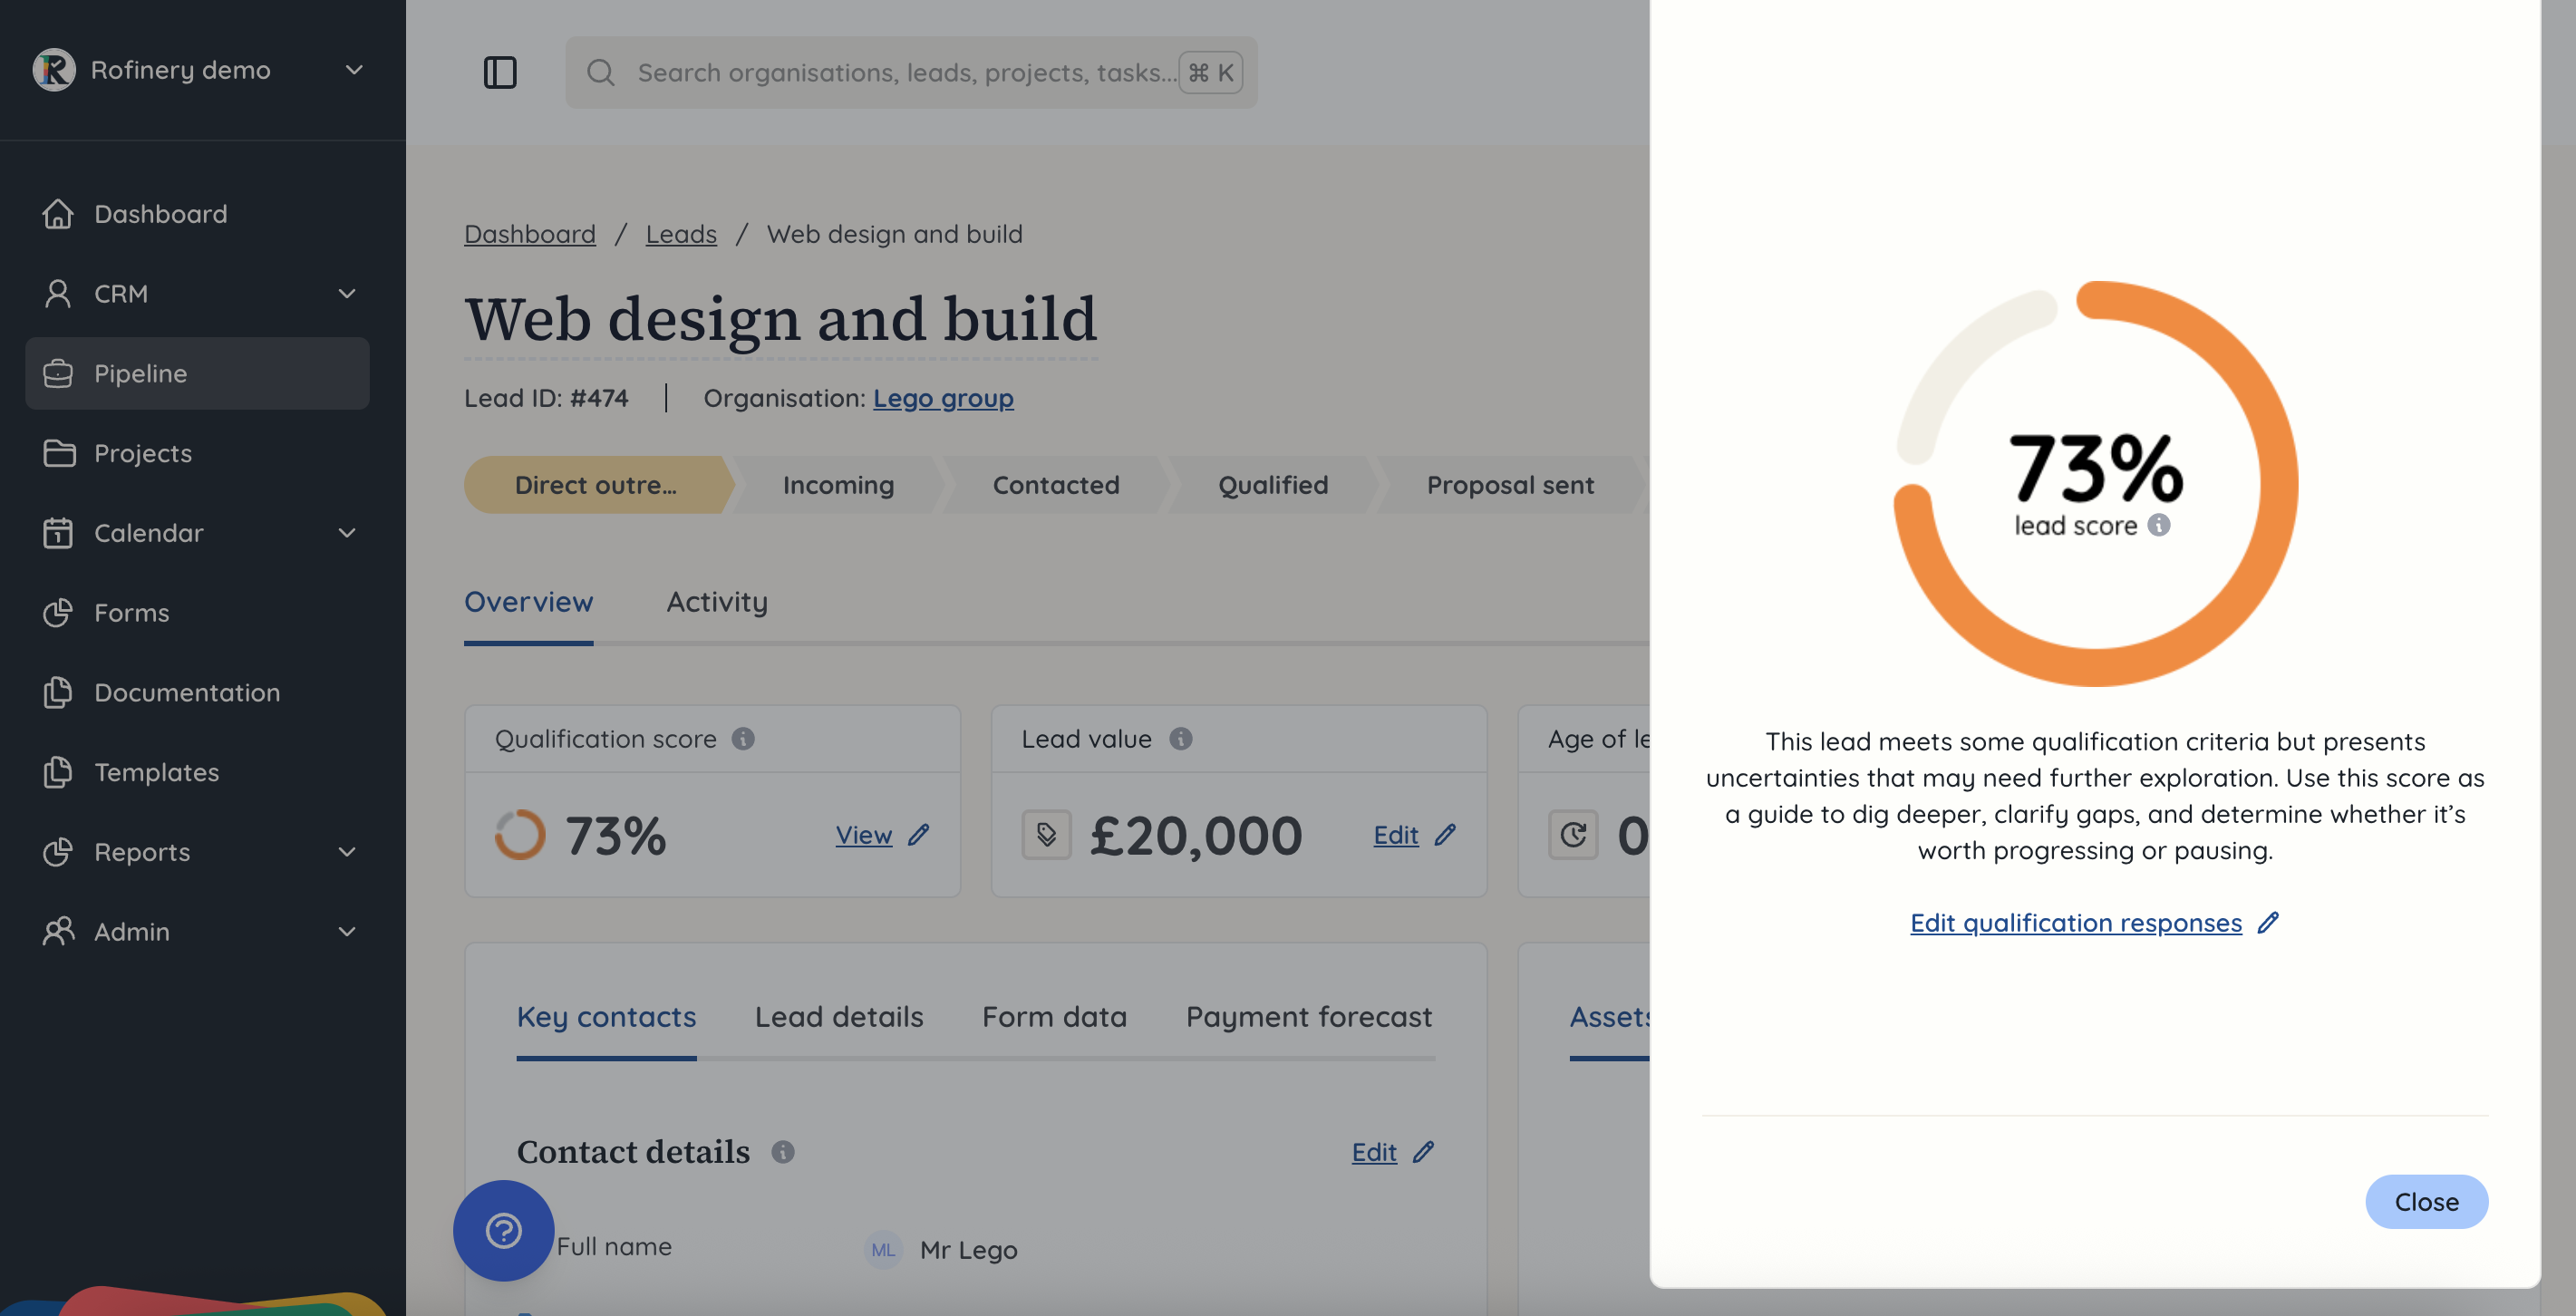The width and height of the screenshot is (2576, 1316).
Task: Open the Lead details tab
Action: point(839,1017)
